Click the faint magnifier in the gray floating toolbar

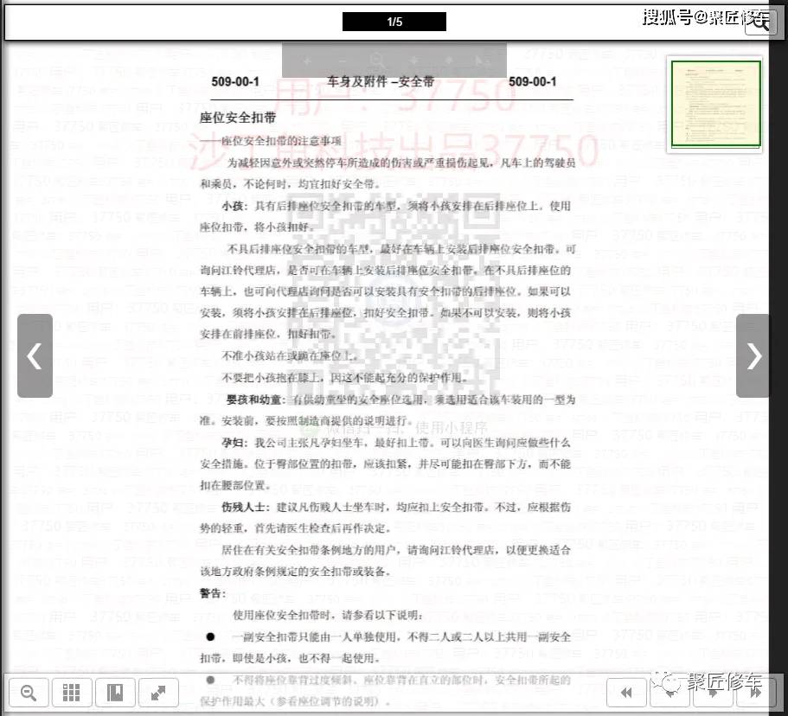[x=377, y=61]
